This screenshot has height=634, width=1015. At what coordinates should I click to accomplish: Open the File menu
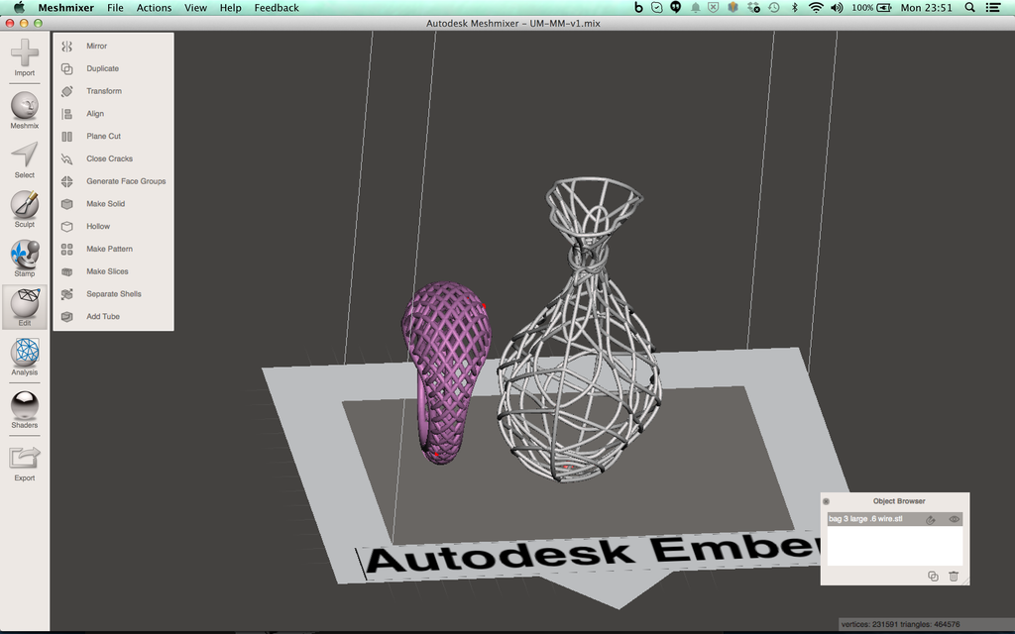[x=115, y=8]
